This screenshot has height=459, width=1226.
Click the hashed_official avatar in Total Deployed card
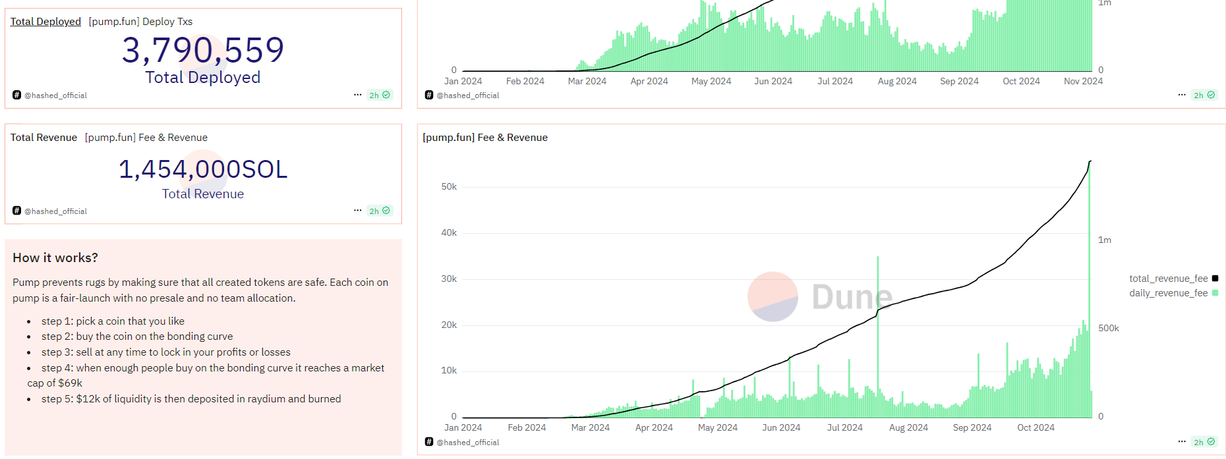(16, 95)
